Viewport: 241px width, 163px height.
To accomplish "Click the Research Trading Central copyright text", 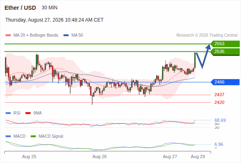I will 207,35.
